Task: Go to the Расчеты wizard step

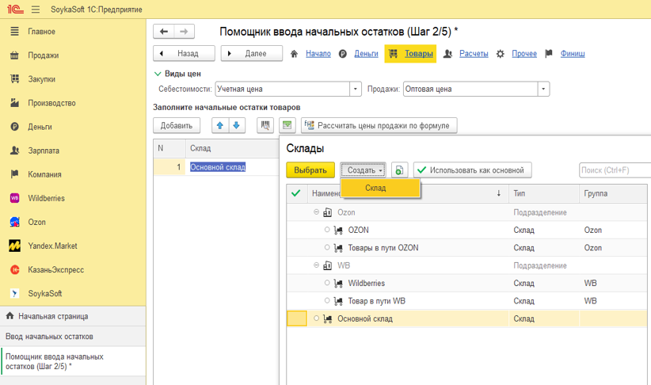Action: (474, 54)
